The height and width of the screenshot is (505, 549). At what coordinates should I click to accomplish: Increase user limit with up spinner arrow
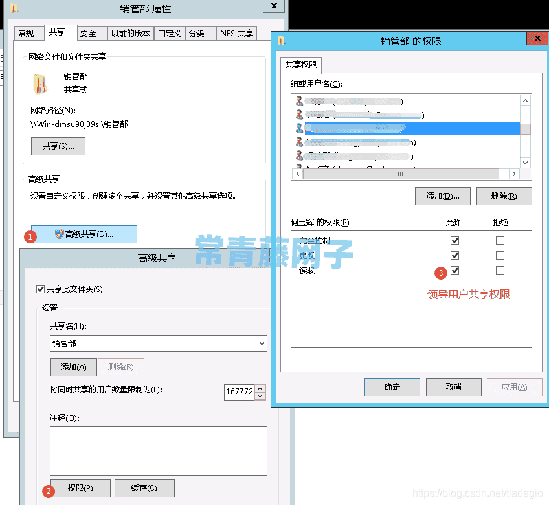tap(260, 388)
